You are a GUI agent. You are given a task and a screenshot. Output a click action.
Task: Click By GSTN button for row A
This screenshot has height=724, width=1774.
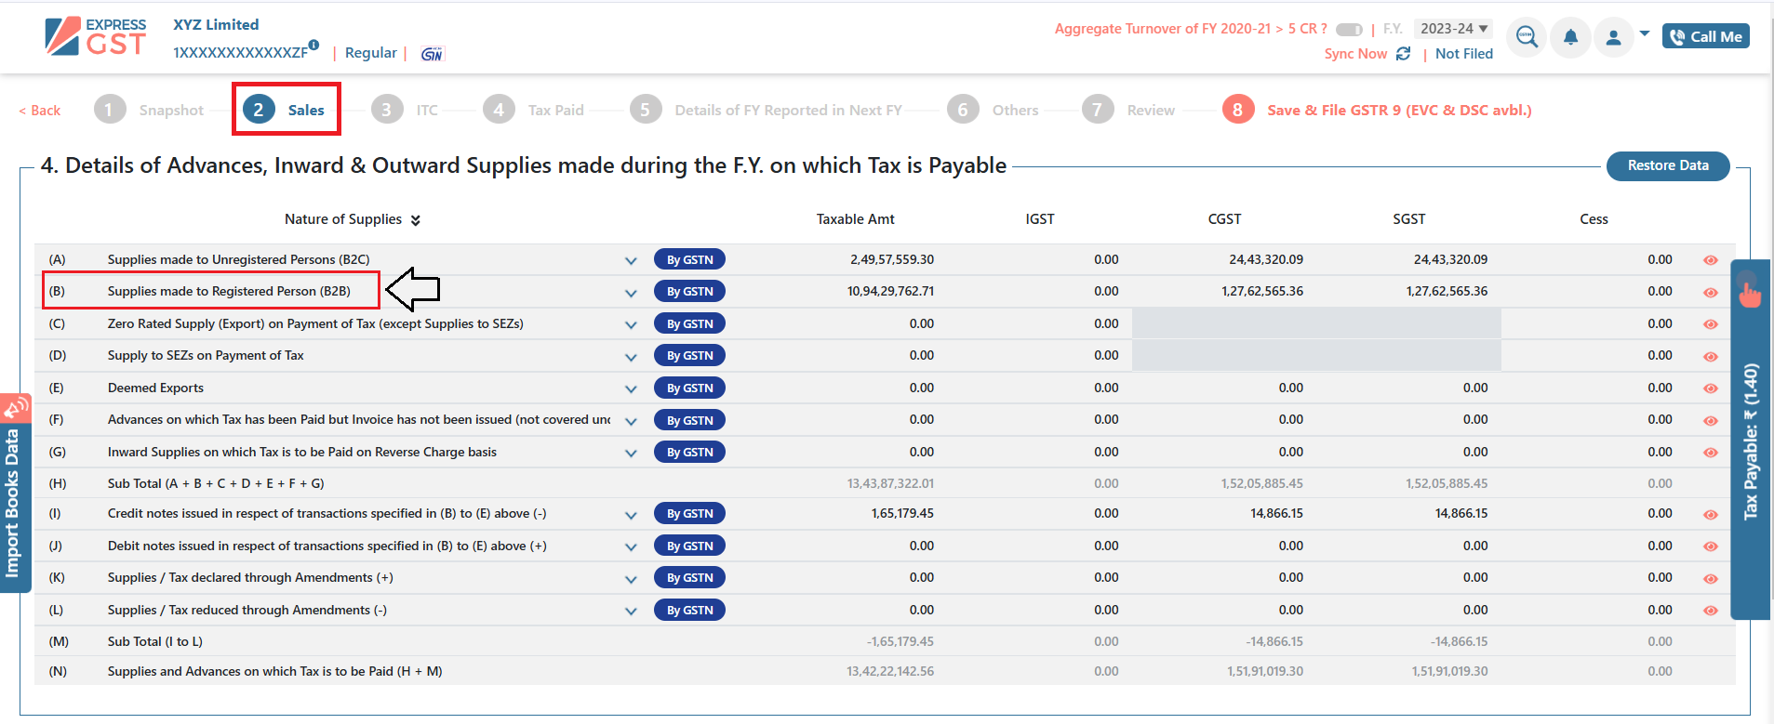pos(689,260)
